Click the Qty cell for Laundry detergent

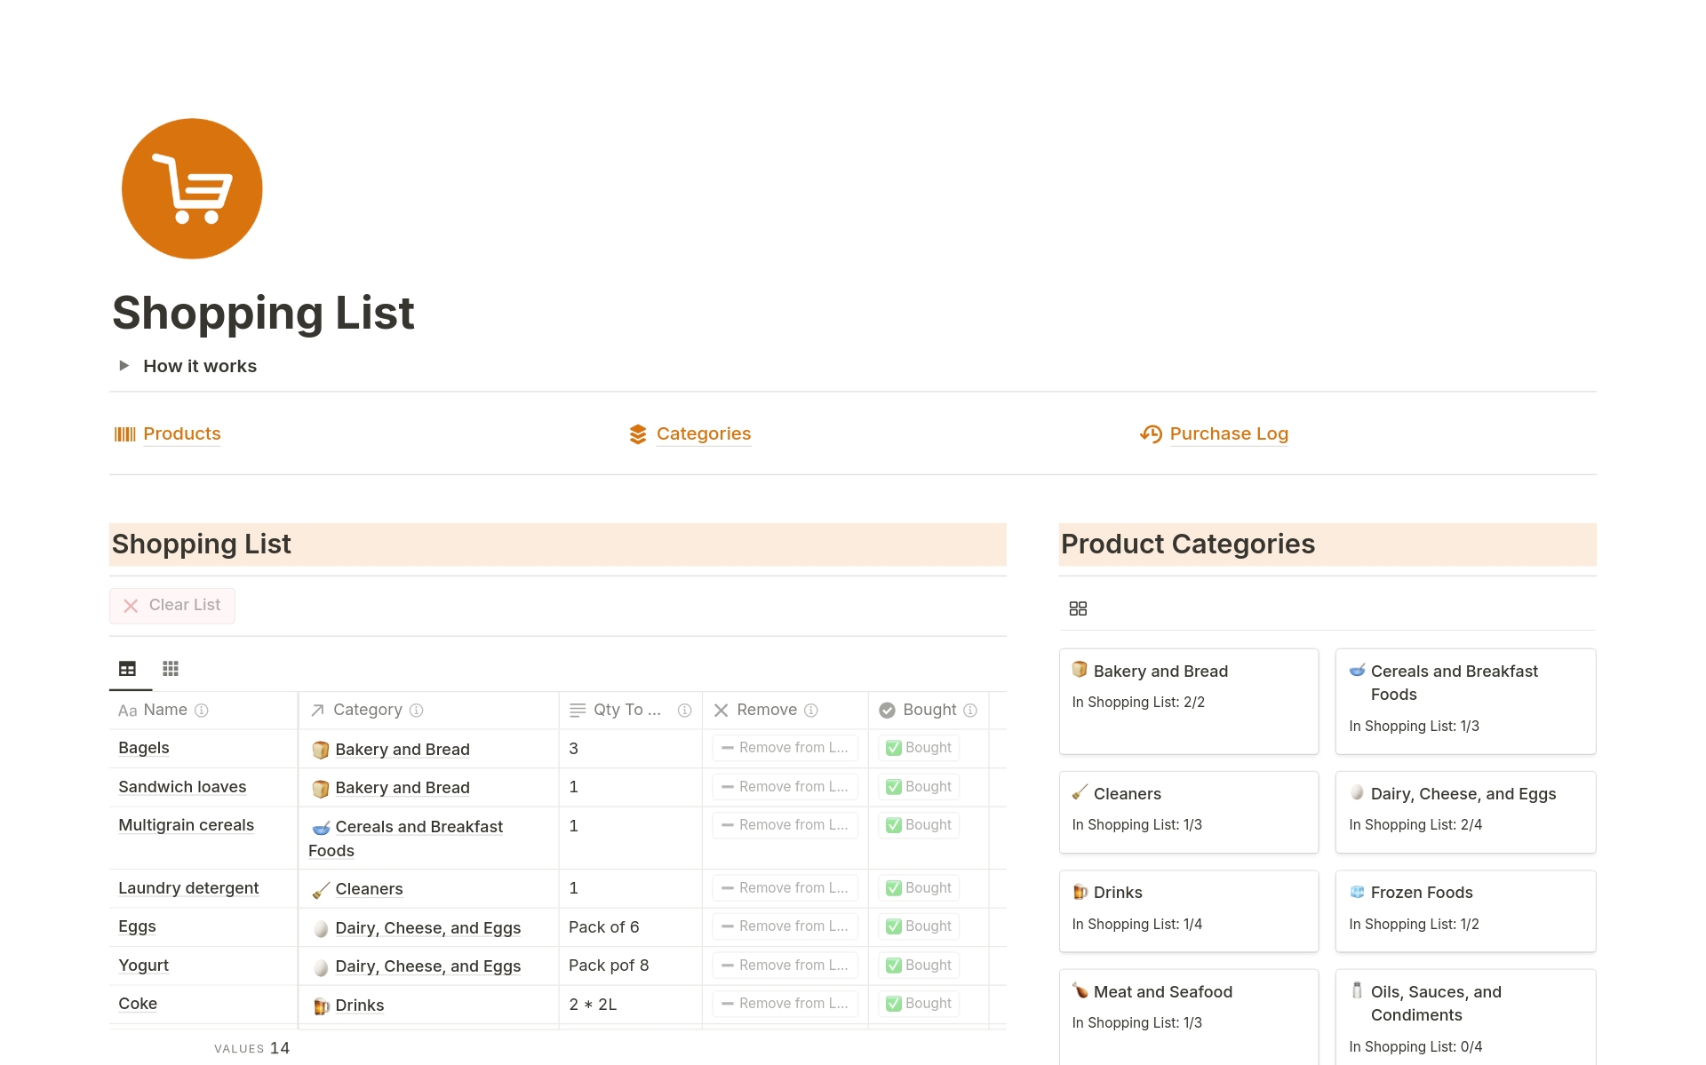pos(629,888)
